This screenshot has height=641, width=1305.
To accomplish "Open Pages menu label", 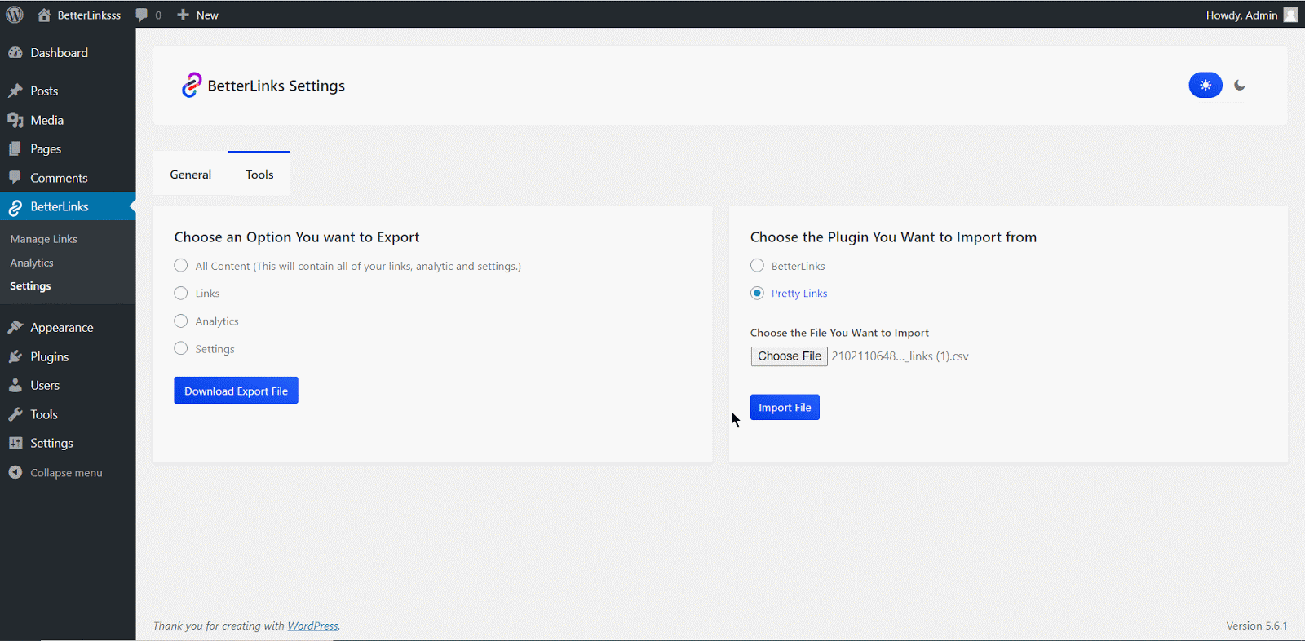I will click(46, 148).
